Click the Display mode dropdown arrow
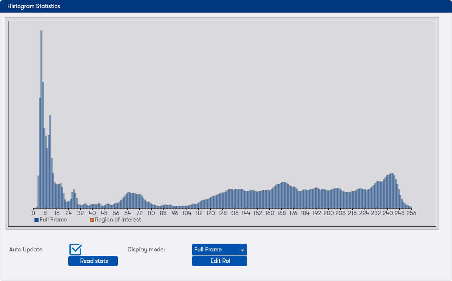452x281 pixels. click(242, 250)
